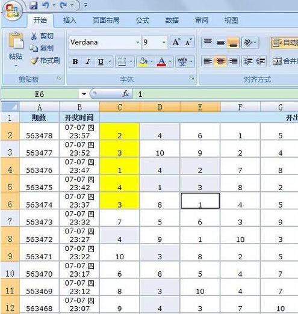Switch to the 开始 ribbon tab
Viewport: 298px width, 314px height.
click(x=40, y=20)
